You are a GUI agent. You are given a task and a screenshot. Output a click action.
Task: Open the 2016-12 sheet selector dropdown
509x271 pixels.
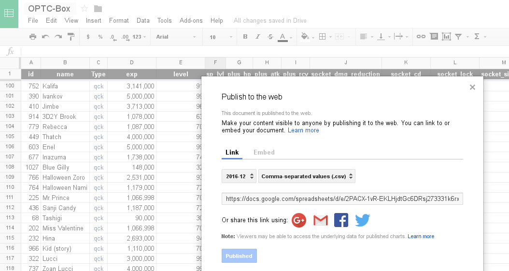pos(239,176)
